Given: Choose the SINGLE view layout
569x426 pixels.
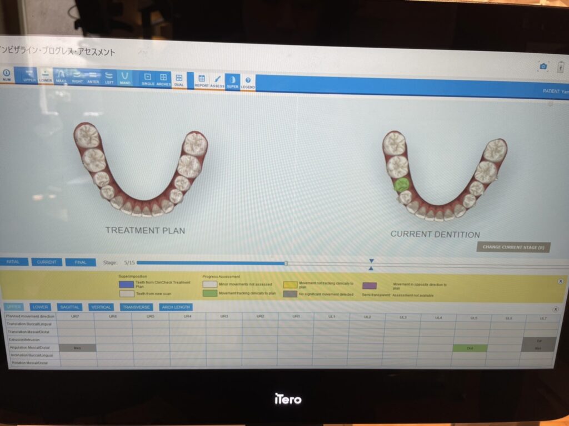Looking at the screenshot, I should (148, 79).
